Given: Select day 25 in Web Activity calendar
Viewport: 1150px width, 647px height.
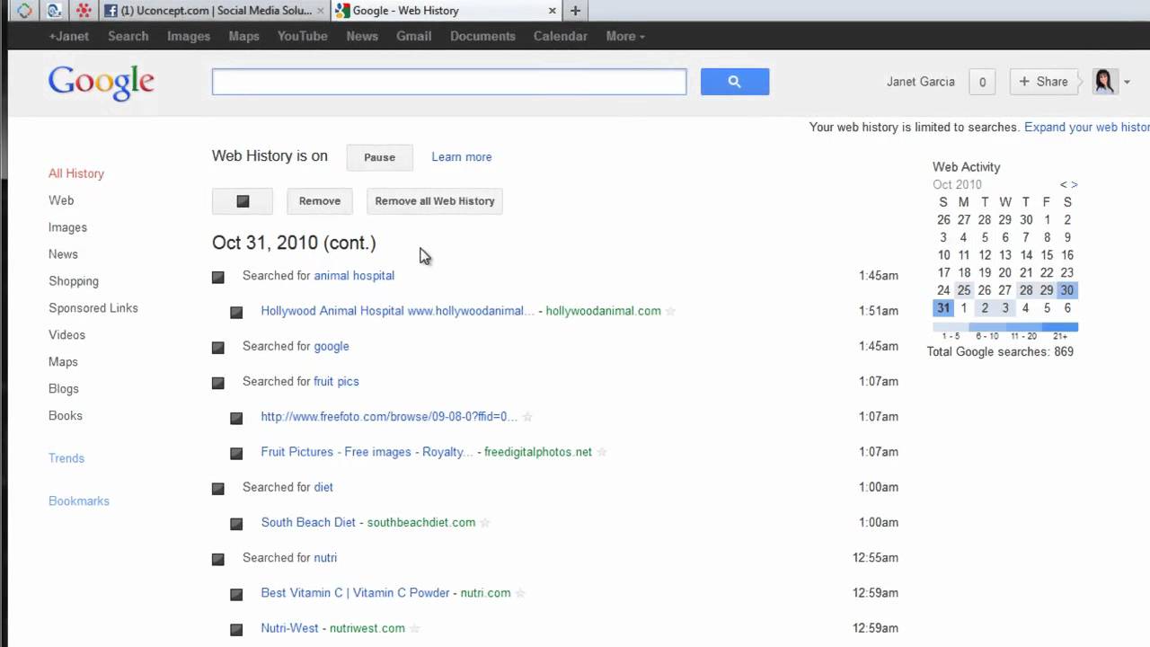Looking at the screenshot, I should (964, 290).
